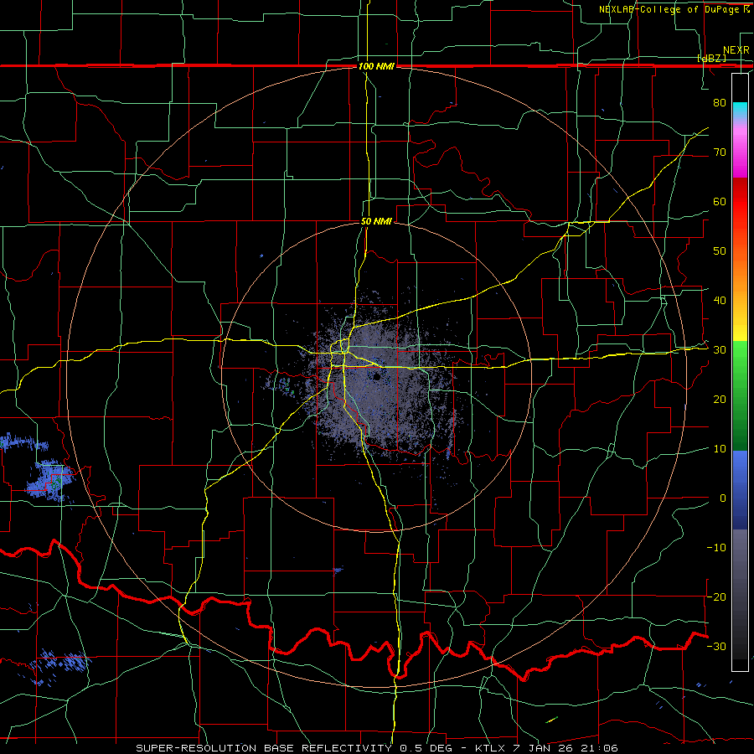Click the 20 dBZ scale value
This screenshot has width=754, height=754.
click(720, 400)
